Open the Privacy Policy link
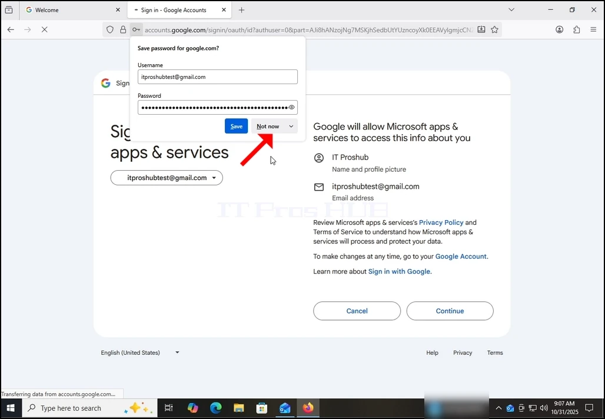Screen dimensions: 605x419 pyautogui.click(x=441, y=222)
